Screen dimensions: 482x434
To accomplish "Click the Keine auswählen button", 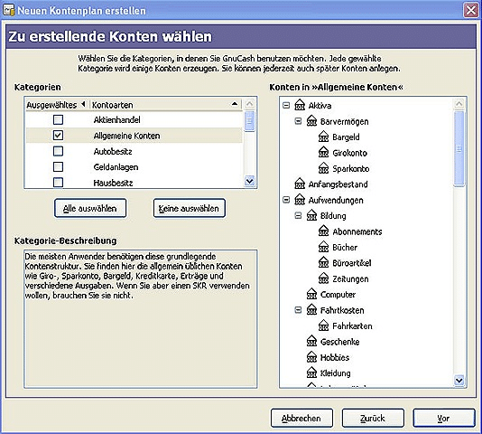I will tap(189, 208).
